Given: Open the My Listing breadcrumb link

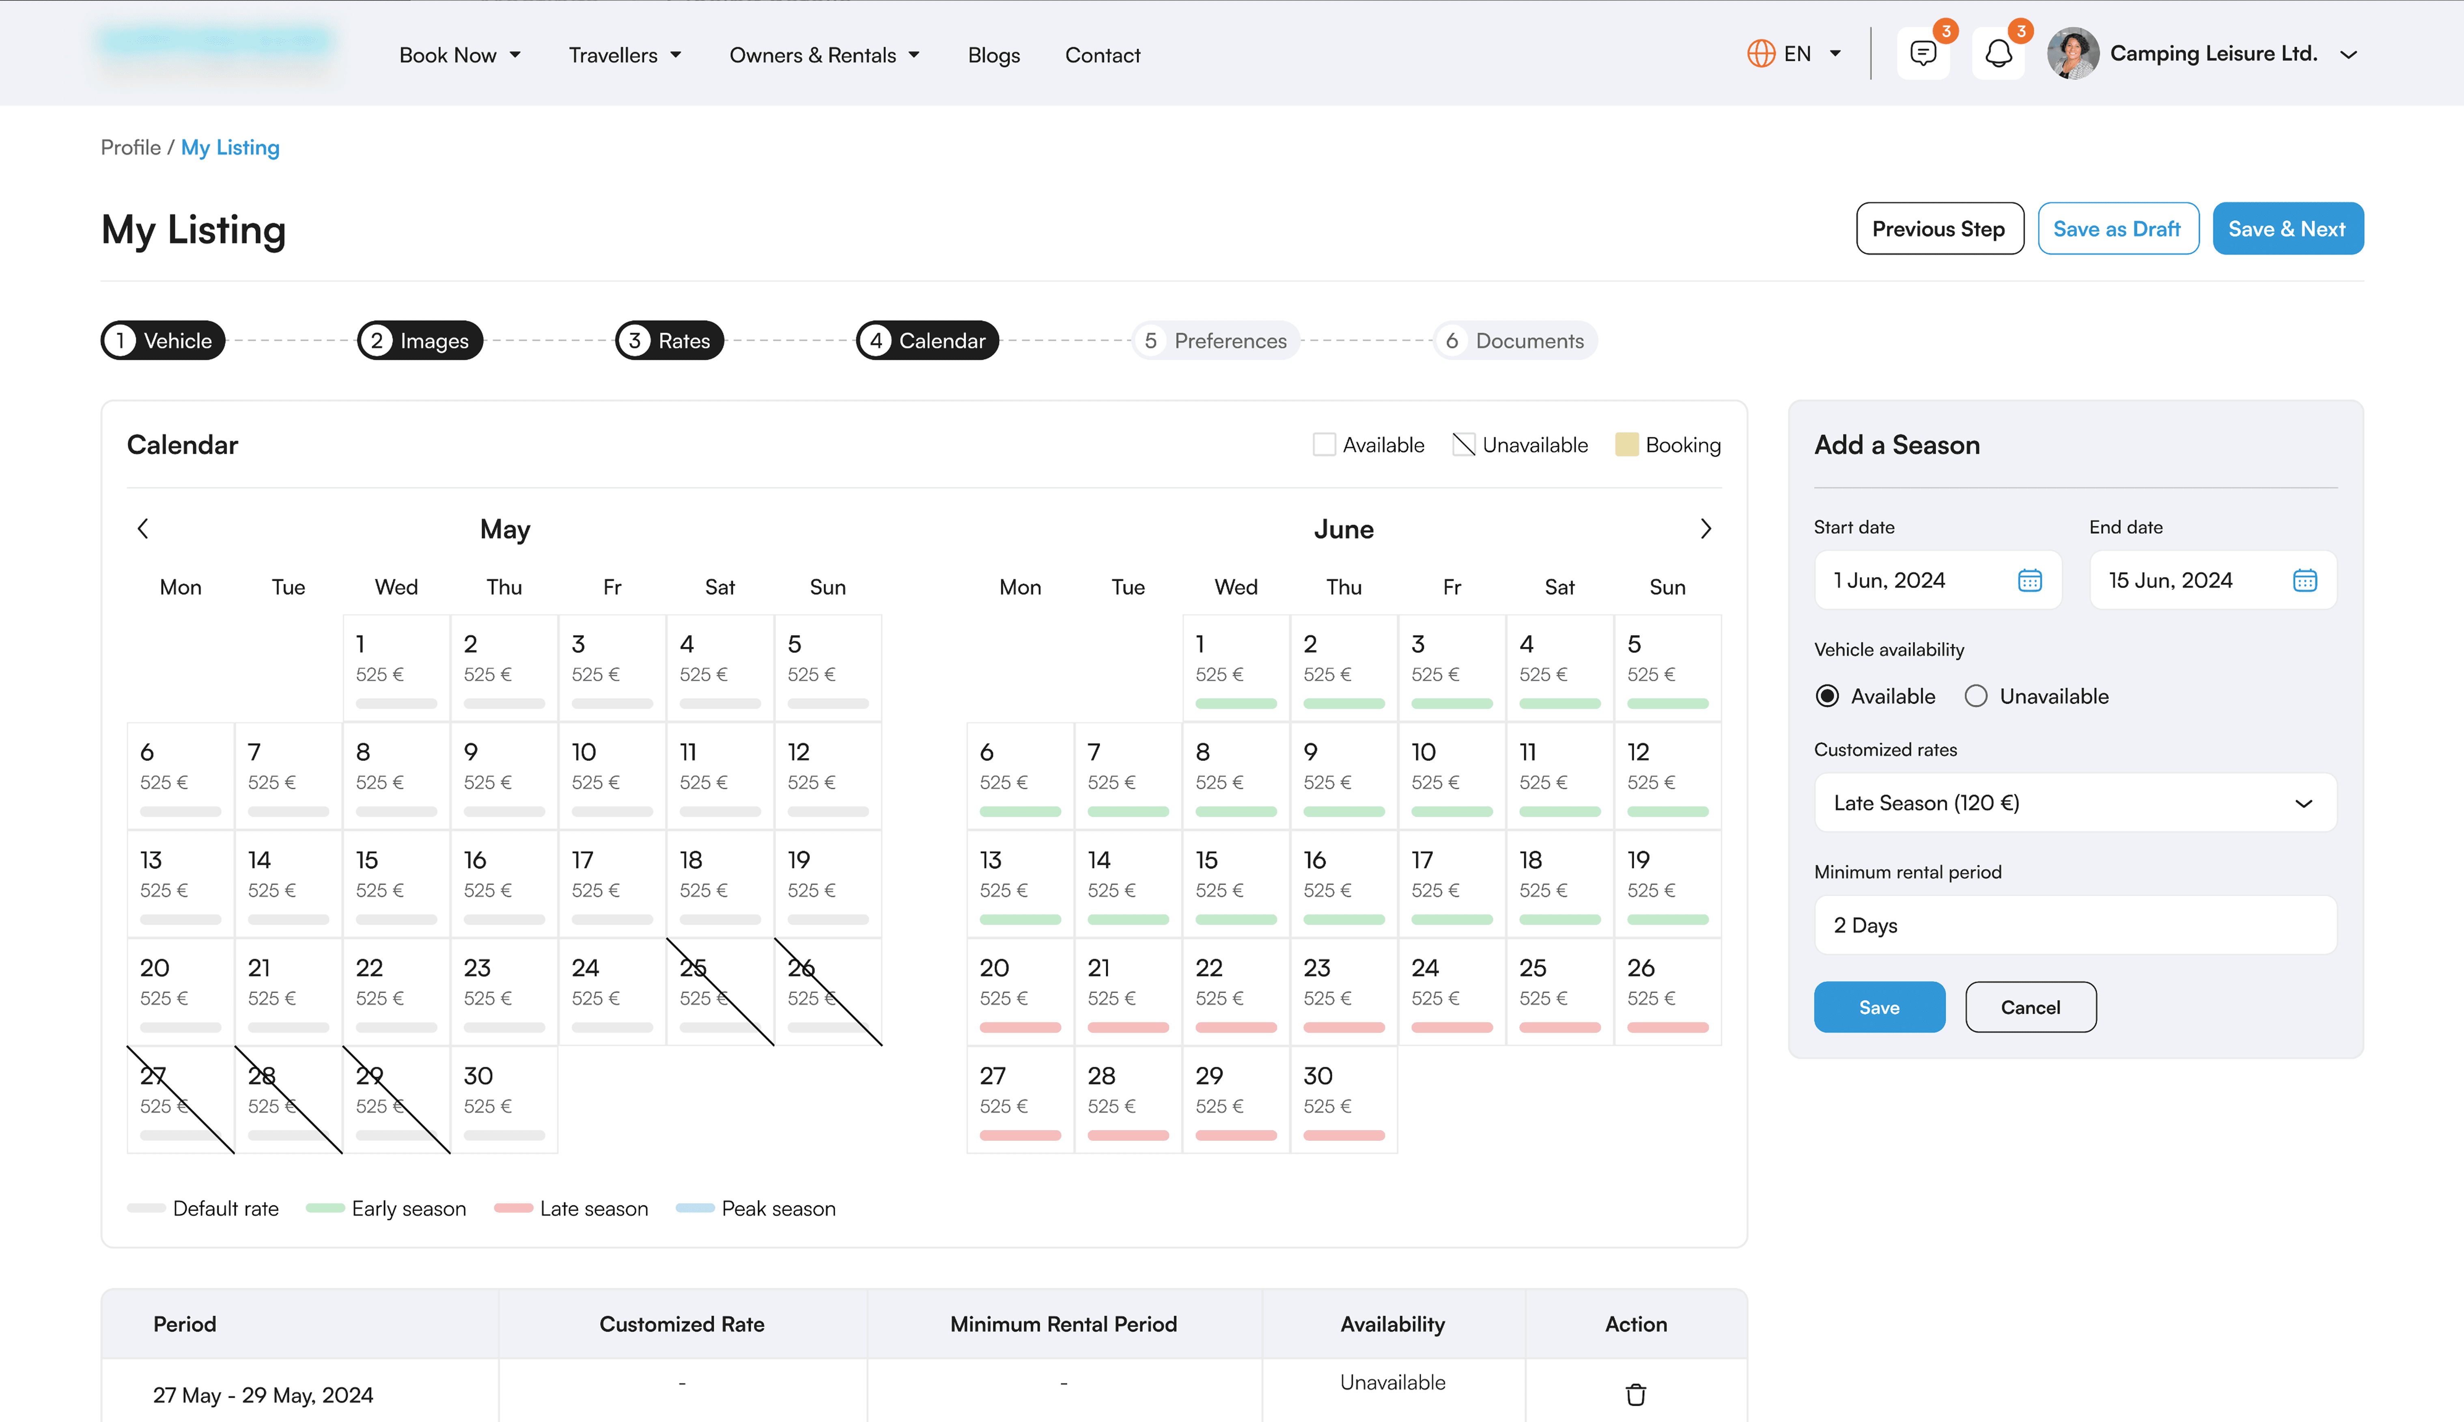Looking at the screenshot, I should pos(230,147).
